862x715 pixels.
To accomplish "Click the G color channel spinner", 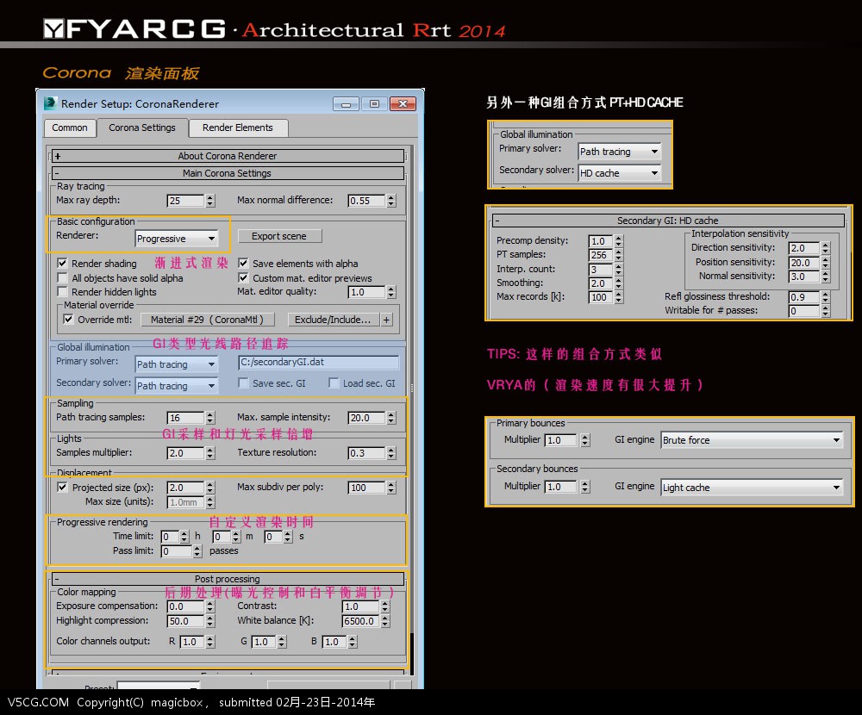I will pos(282,642).
